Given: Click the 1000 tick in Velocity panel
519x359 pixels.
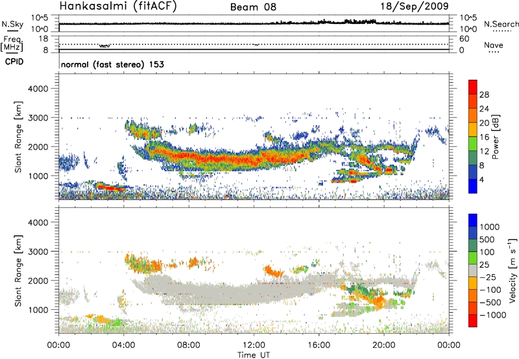Looking at the screenshot, I should (38, 310).
